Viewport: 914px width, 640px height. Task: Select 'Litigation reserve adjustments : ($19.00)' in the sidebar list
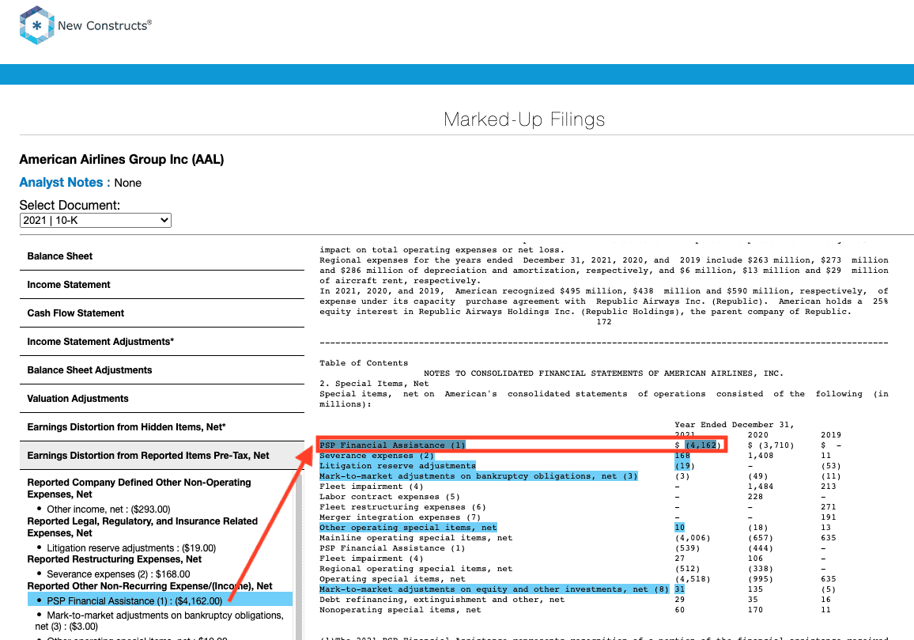coord(131,547)
